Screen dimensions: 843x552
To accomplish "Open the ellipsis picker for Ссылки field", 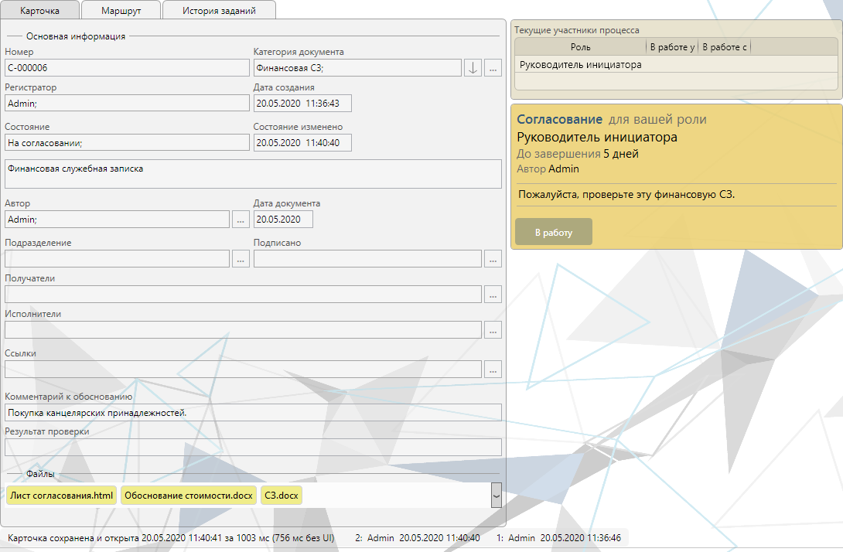I will click(493, 370).
